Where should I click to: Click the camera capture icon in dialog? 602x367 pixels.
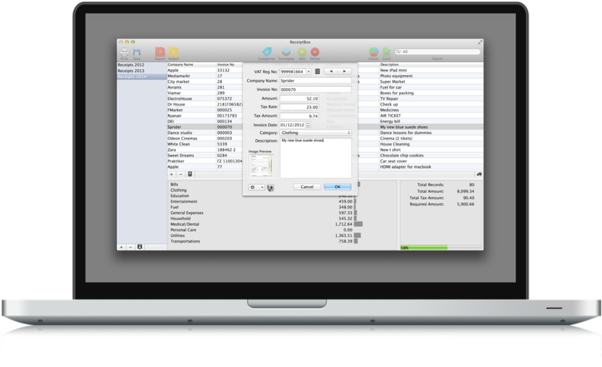tap(270, 187)
